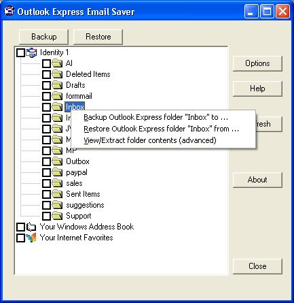The image size is (294, 303).
Task: Click the Drafts folder icon
Action: click(x=57, y=85)
